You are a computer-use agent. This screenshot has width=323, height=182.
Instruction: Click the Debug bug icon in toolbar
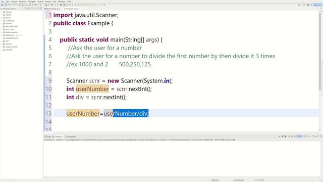30,5
